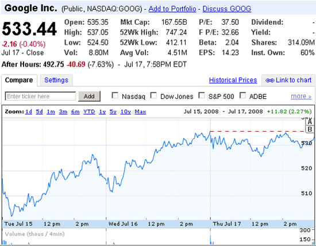Switch to the Compare tab
Viewport: 316px width, 246px height.
pos(19,80)
